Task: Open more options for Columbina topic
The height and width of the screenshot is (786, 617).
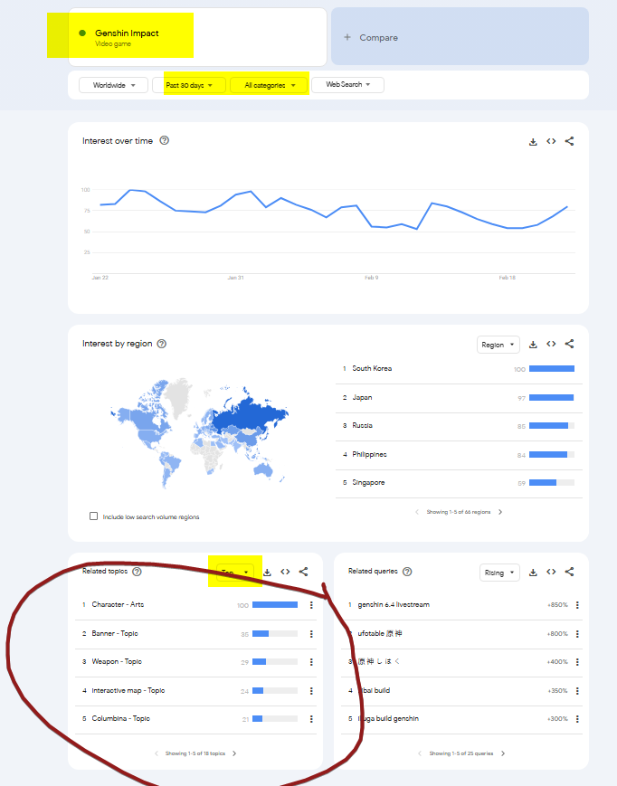Action: pyautogui.click(x=311, y=719)
